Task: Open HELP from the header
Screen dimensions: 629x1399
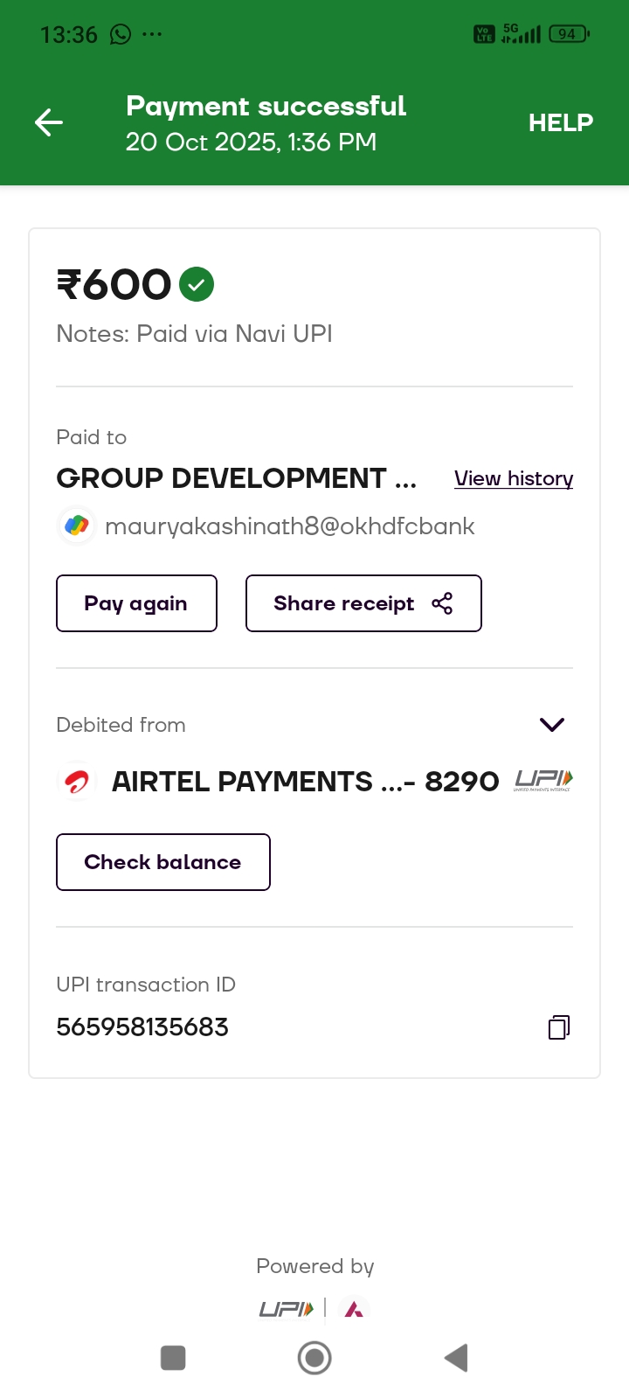Action: [560, 122]
